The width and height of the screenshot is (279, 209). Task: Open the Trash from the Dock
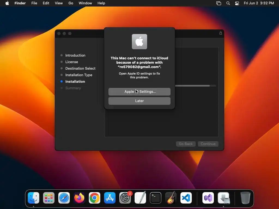[x=245, y=198]
